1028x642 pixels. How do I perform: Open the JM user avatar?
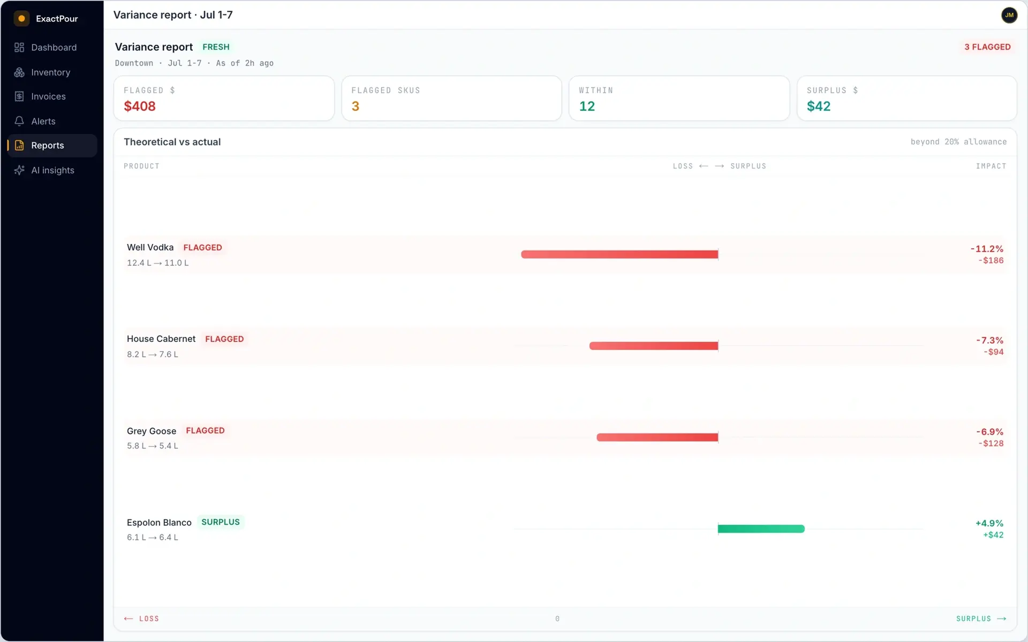(1009, 15)
